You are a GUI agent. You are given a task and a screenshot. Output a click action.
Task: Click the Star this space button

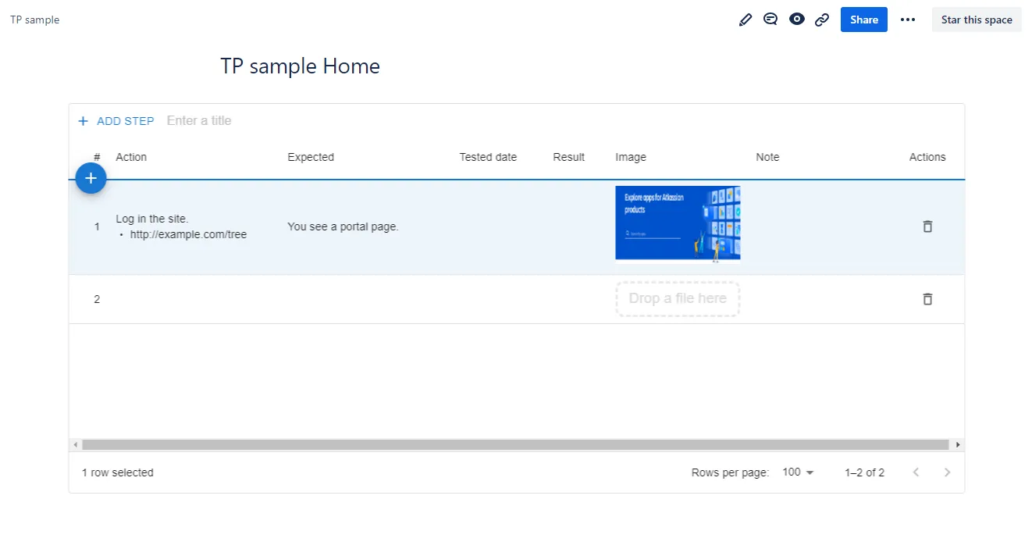[976, 20]
